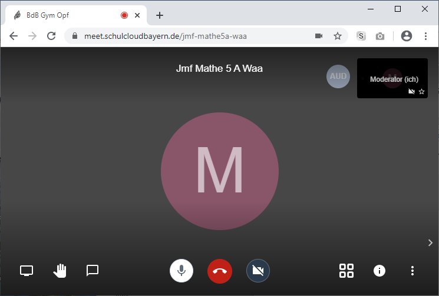This screenshot has height=296, width=439.
Task: Open camera permission icon in address bar
Action: click(x=319, y=36)
